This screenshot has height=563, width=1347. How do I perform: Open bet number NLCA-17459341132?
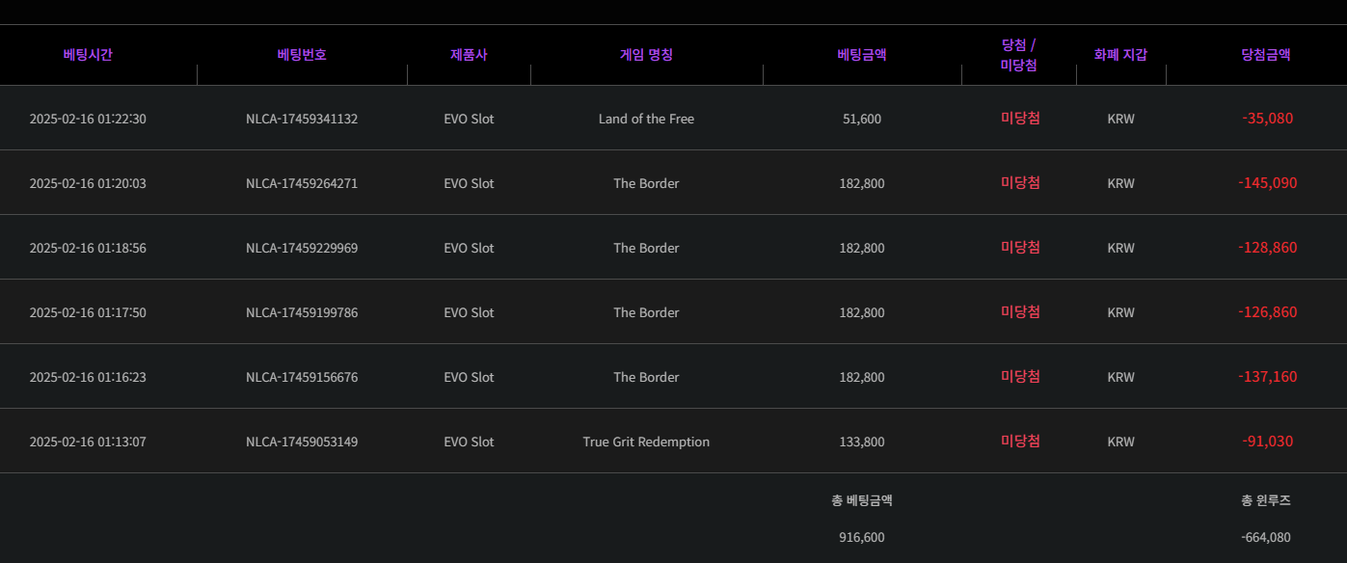302,120
